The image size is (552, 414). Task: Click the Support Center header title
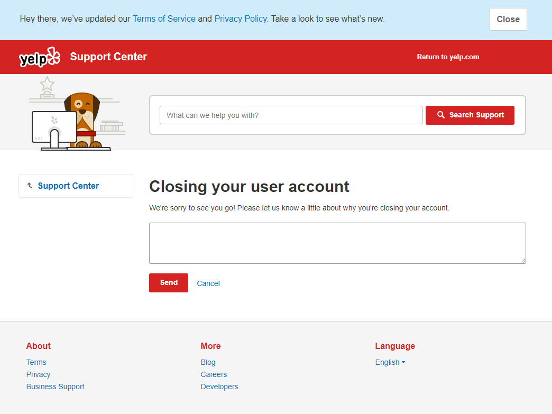108,57
